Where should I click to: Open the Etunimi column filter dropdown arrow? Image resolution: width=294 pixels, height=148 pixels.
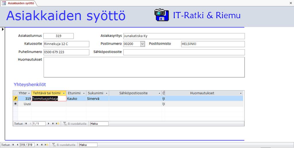(x=84, y=93)
